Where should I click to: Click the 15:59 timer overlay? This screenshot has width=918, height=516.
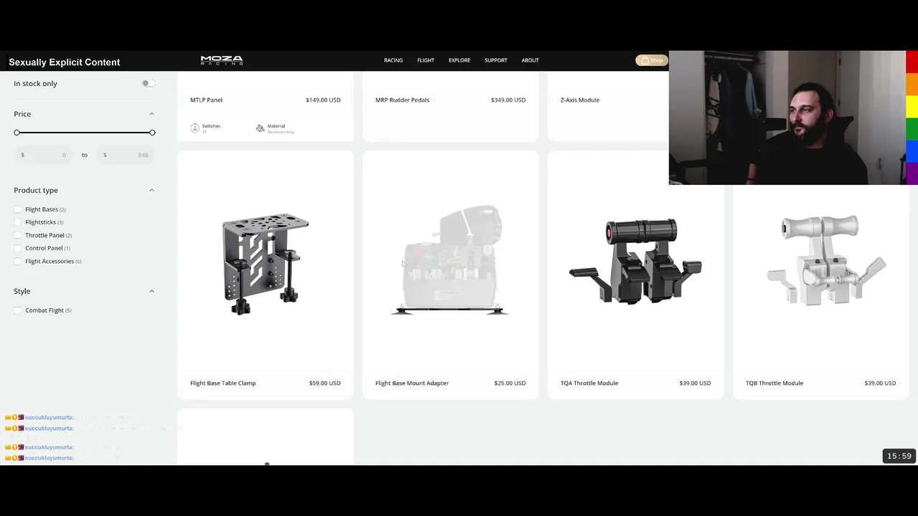(899, 456)
